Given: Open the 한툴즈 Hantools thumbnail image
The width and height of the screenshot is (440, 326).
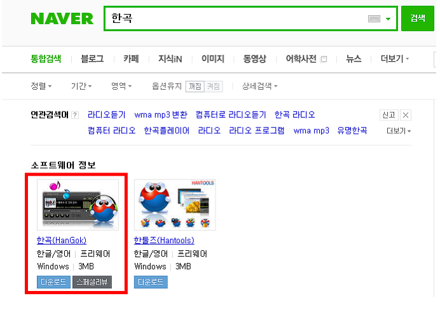Looking at the screenshot, I should [x=175, y=204].
